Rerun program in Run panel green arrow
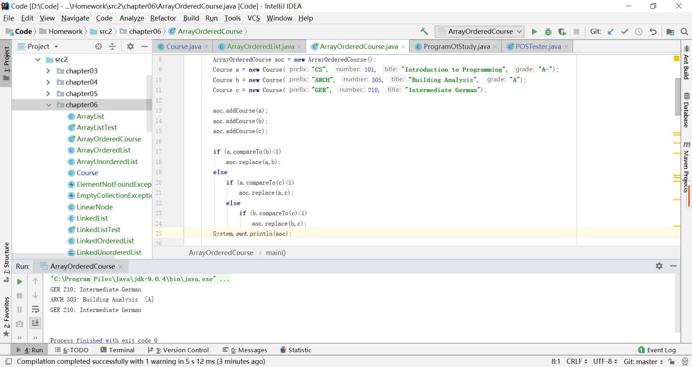Viewport: 692px width, 367px height. click(x=20, y=282)
